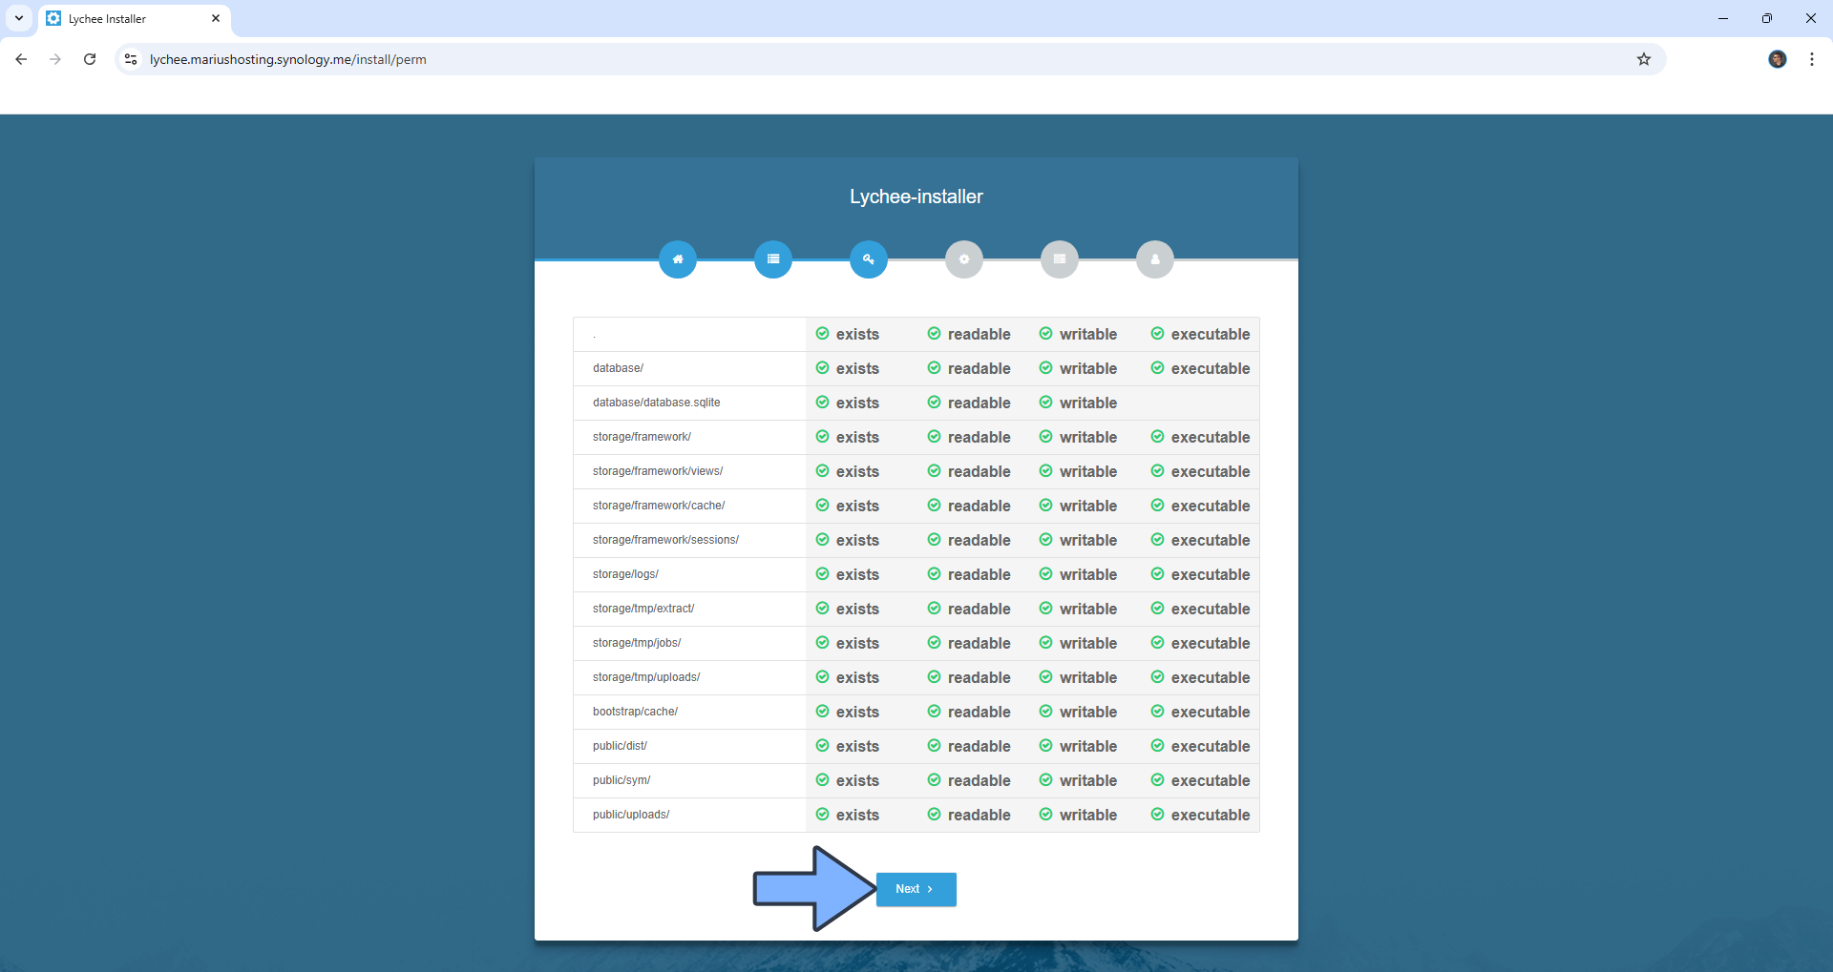This screenshot has height=972, width=1833.
Task: Click the exists check icon for database/
Action: pyautogui.click(x=822, y=368)
